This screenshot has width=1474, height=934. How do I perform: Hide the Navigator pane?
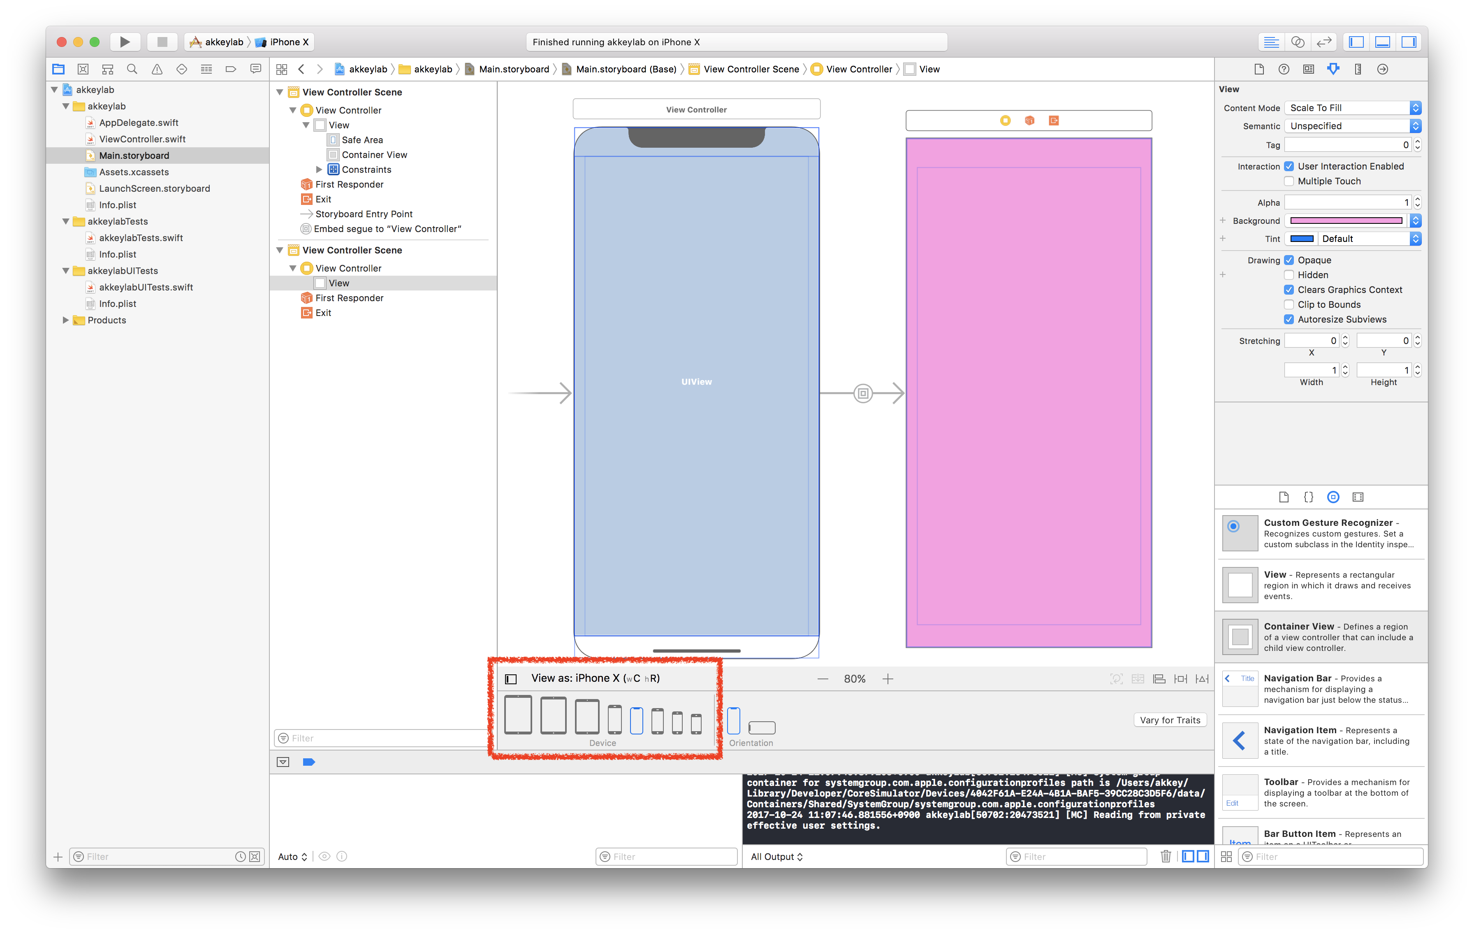pyautogui.click(x=1356, y=42)
